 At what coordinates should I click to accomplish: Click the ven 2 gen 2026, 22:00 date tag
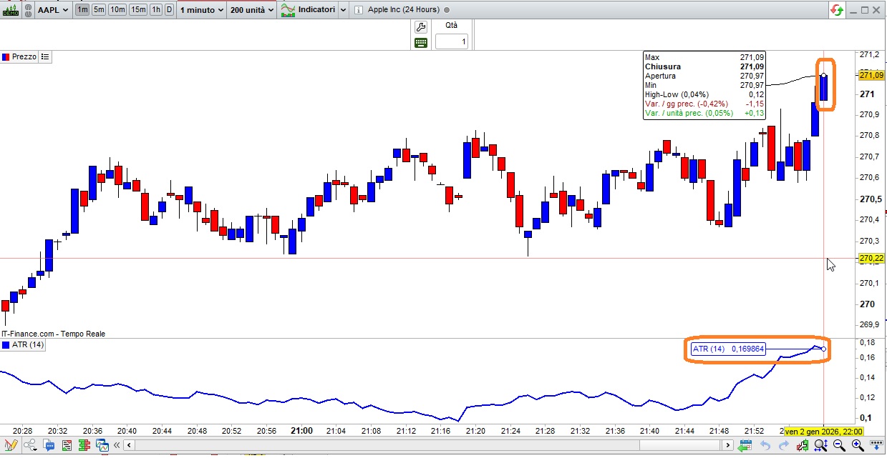823,432
